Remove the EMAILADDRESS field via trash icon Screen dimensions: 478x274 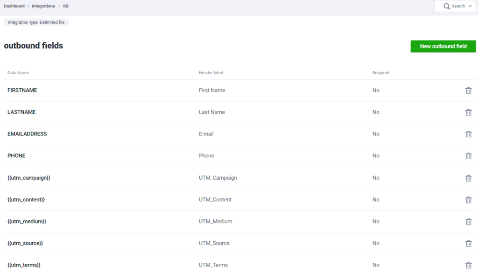(x=468, y=134)
